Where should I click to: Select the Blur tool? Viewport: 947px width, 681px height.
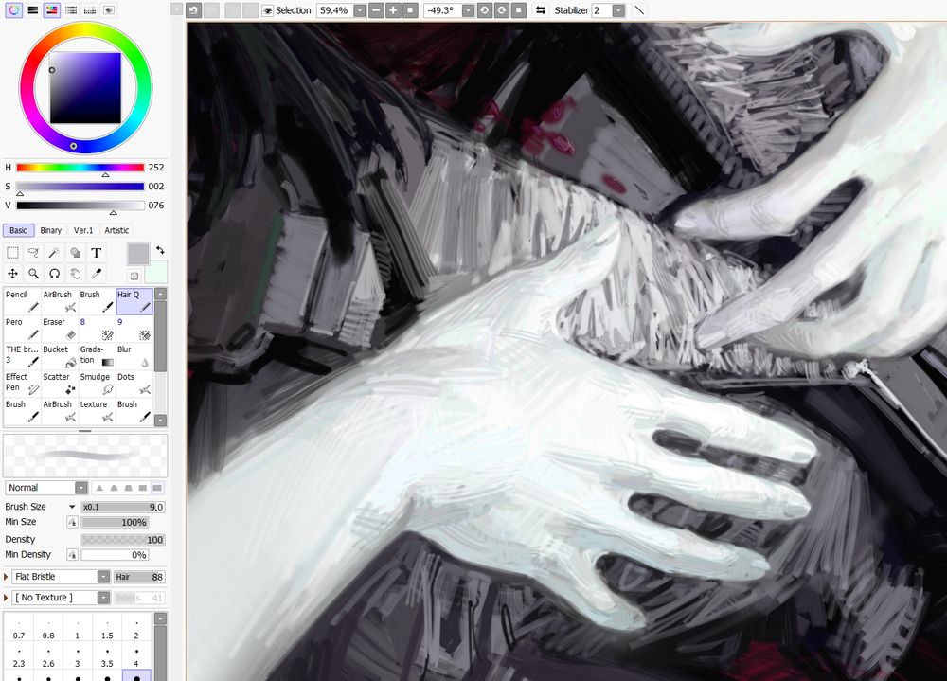(x=134, y=356)
